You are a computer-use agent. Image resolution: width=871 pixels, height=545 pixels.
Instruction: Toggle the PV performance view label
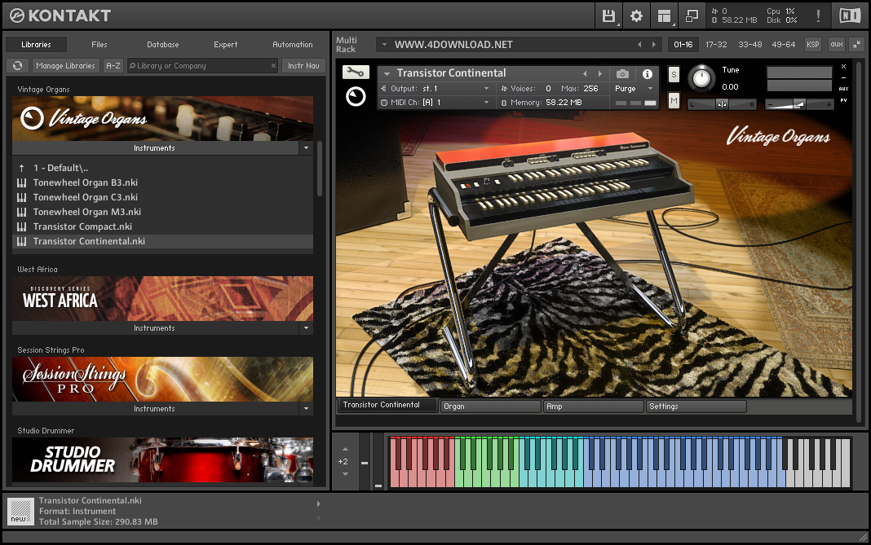[844, 100]
